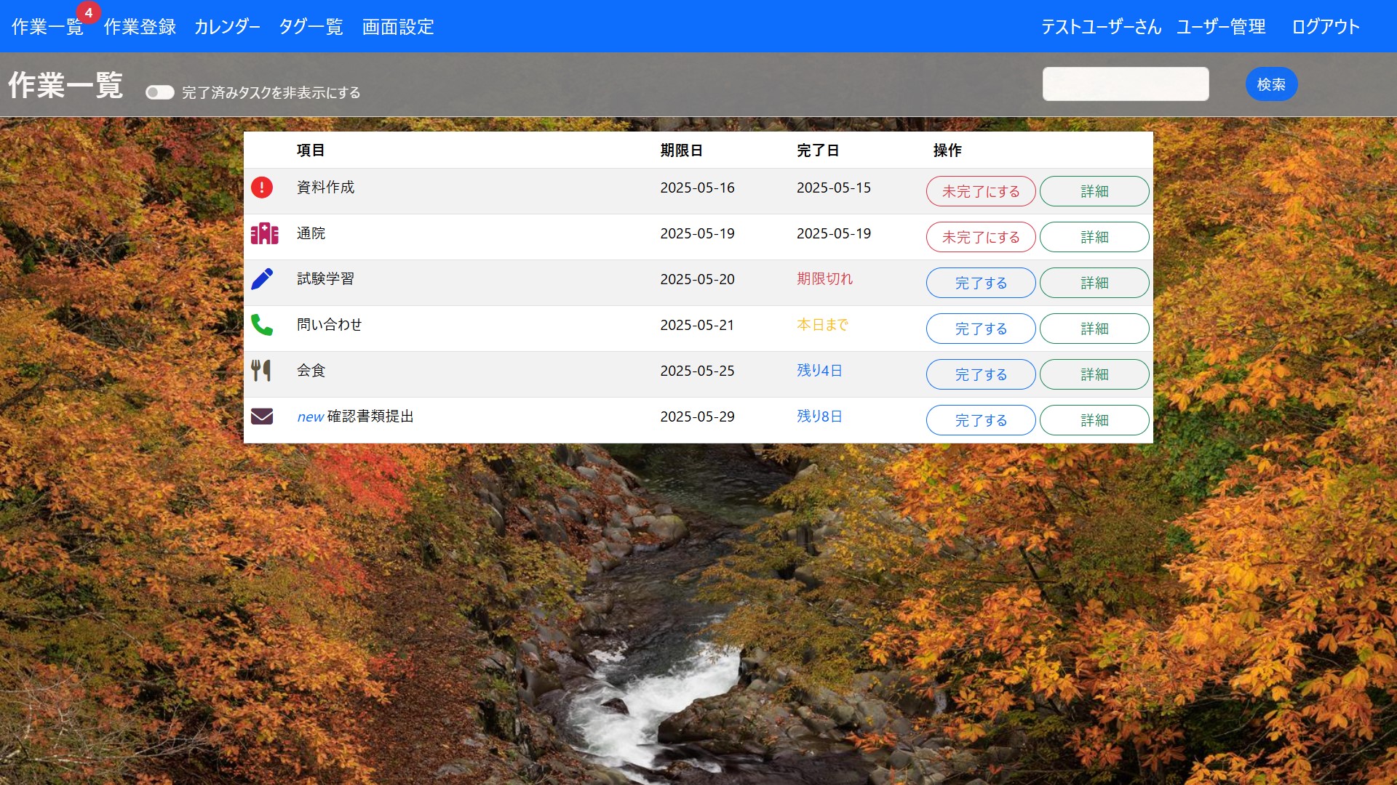Screen dimensions: 1397x785
Task: Open the 画面設定 page
Action: (398, 28)
